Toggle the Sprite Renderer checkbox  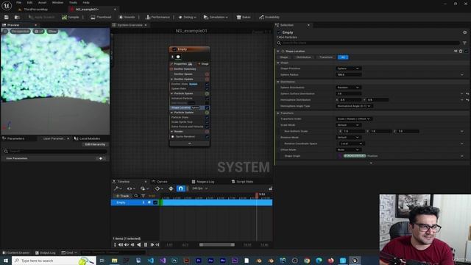(207, 137)
